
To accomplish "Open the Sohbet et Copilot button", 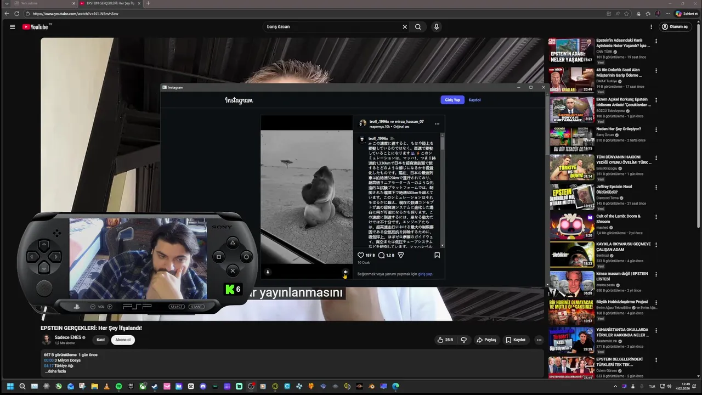I will (686, 14).
